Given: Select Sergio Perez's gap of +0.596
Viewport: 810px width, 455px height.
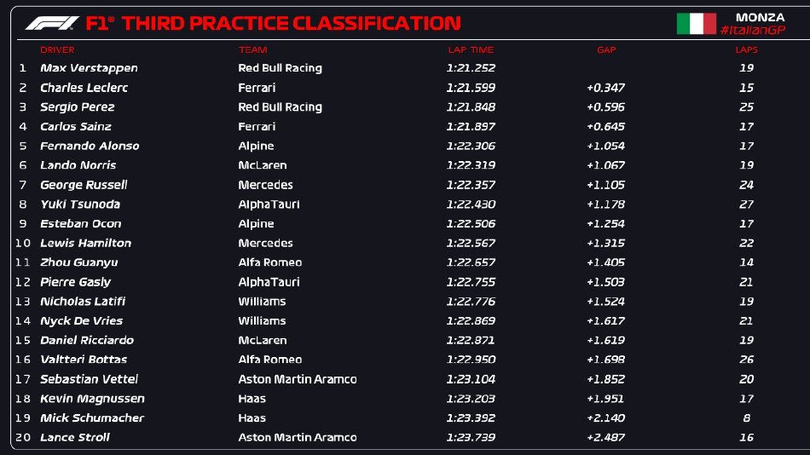Looking at the screenshot, I should pos(605,107).
